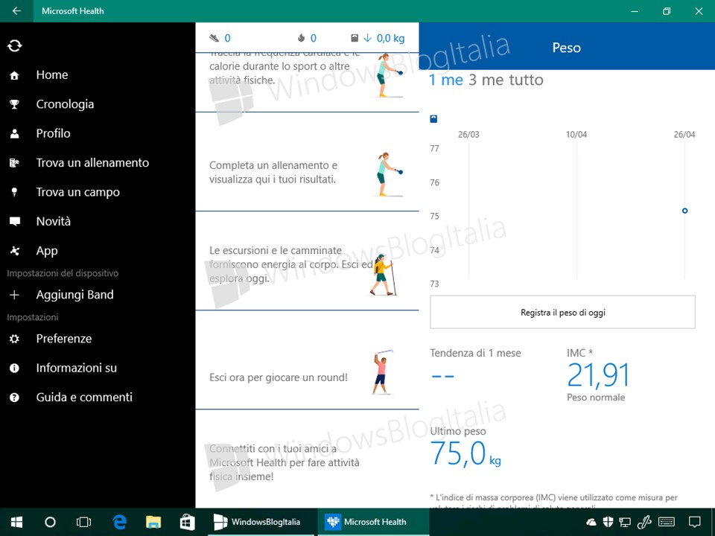Click the App running-figure icon
715x536 pixels.
(15, 251)
